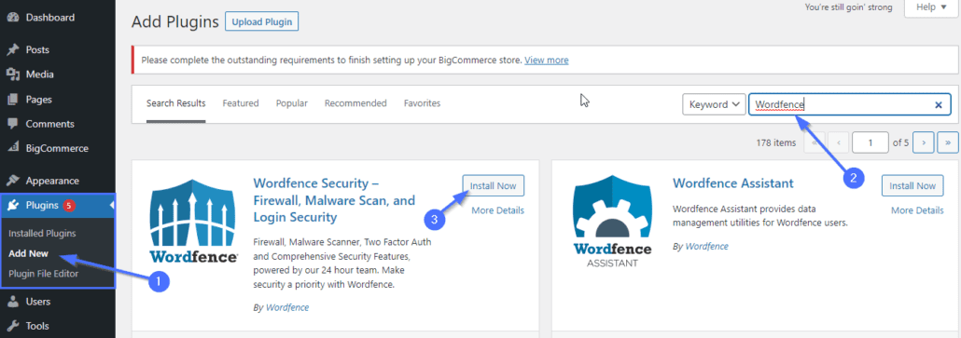
Task: Click the Plugins plug icon
Action: (12, 206)
